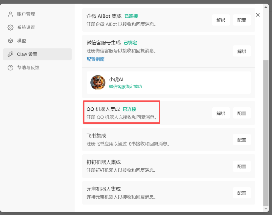272x215 pixels.
Task: Unbind the 企微 AIBot integration
Action: [x=221, y=20]
